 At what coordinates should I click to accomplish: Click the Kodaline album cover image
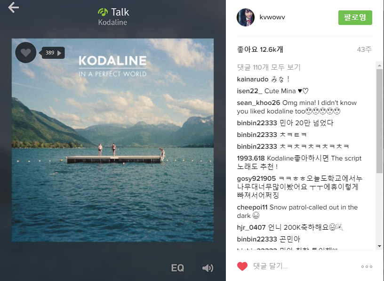click(112, 140)
